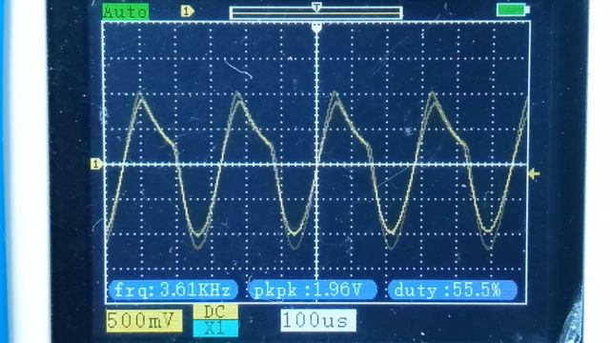The image size is (610, 343).
Task: Select channel 1 ground level marker on left
Action: (x=96, y=164)
